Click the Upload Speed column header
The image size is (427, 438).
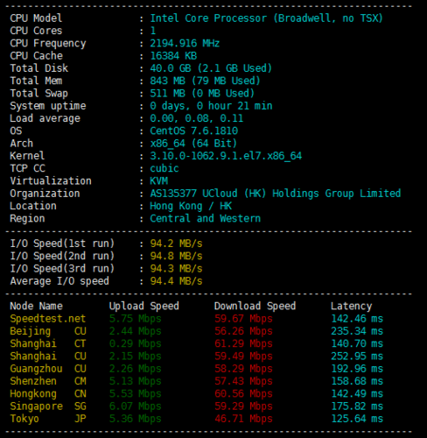coord(144,307)
